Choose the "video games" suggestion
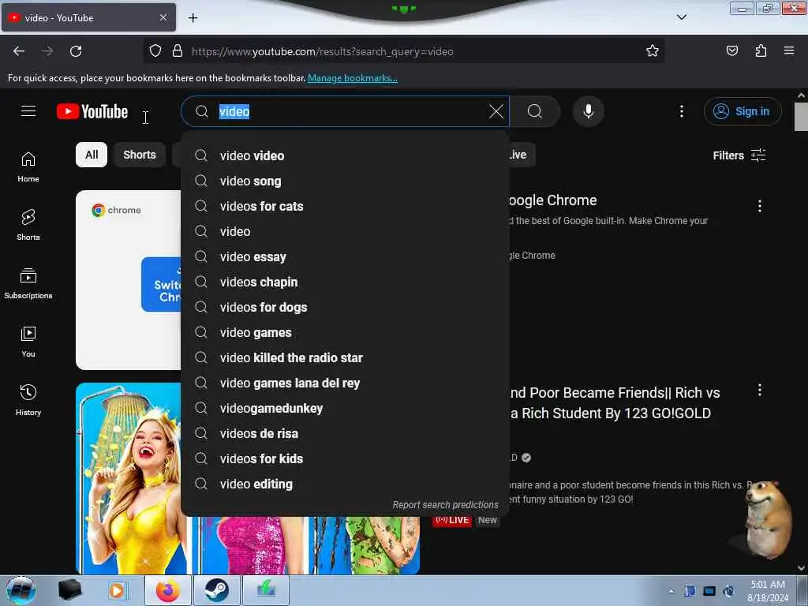 pyautogui.click(x=345, y=332)
